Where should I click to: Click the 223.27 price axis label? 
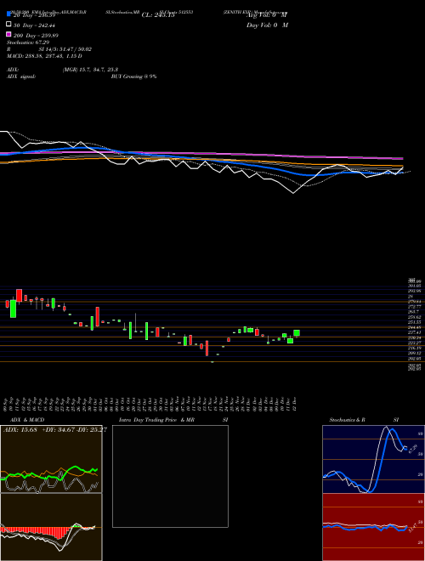click(415, 343)
